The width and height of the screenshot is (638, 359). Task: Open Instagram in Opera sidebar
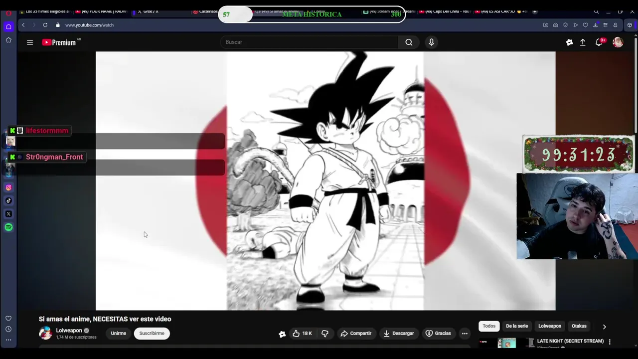[x=8, y=187]
